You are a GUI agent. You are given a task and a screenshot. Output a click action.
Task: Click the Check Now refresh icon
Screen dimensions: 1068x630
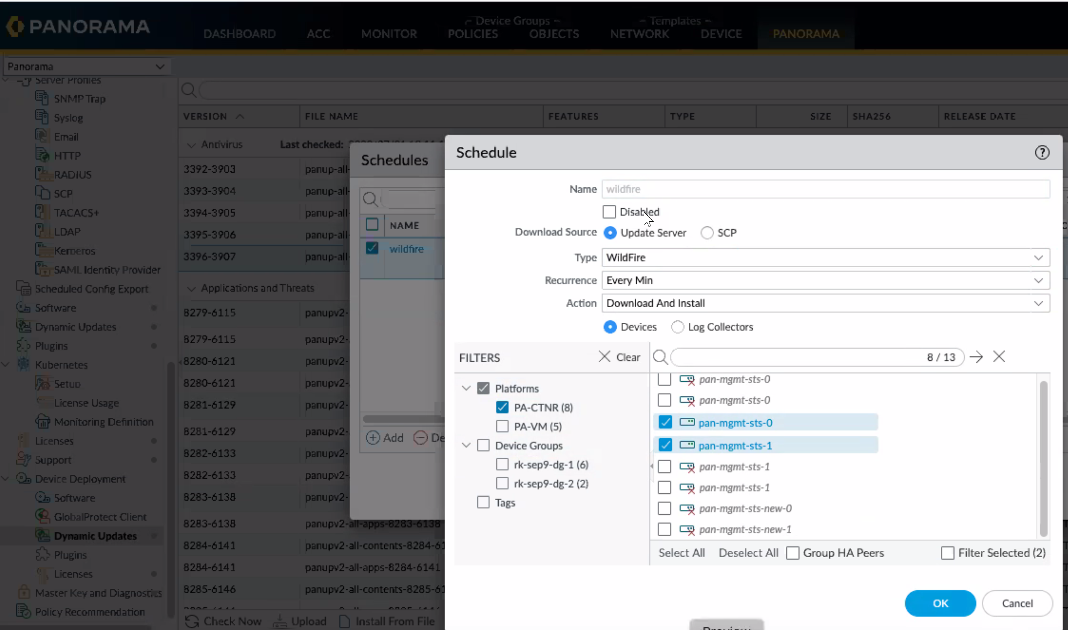coord(192,621)
